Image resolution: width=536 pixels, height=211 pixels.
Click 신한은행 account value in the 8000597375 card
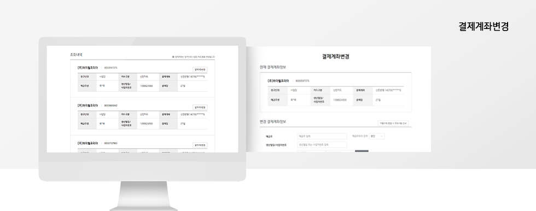pos(193,77)
